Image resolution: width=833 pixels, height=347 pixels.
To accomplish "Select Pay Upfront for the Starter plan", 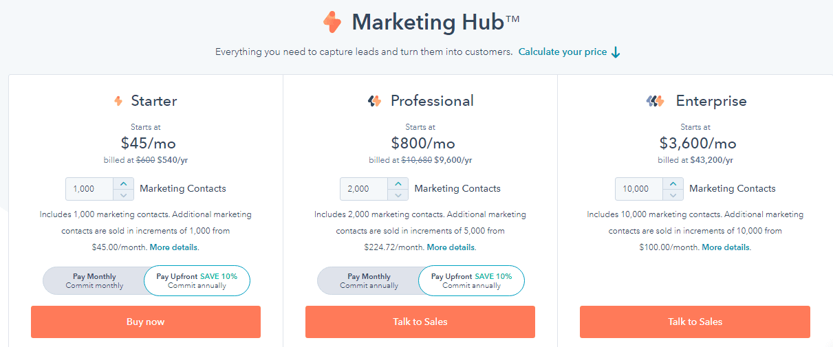I will pos(197,280).
